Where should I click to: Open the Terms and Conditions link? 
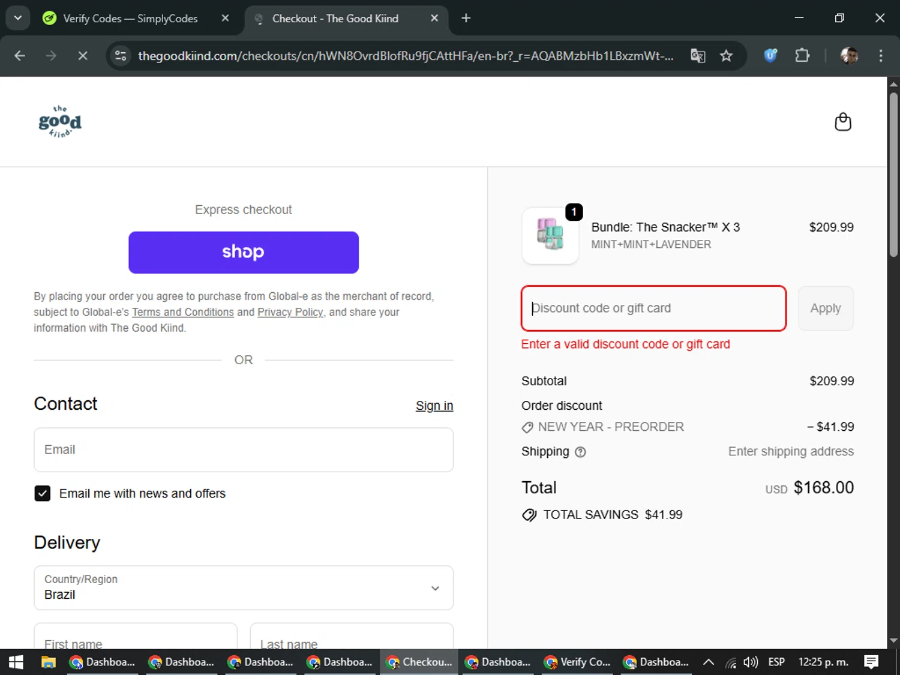pyautogui.click(x=183, y=312)
